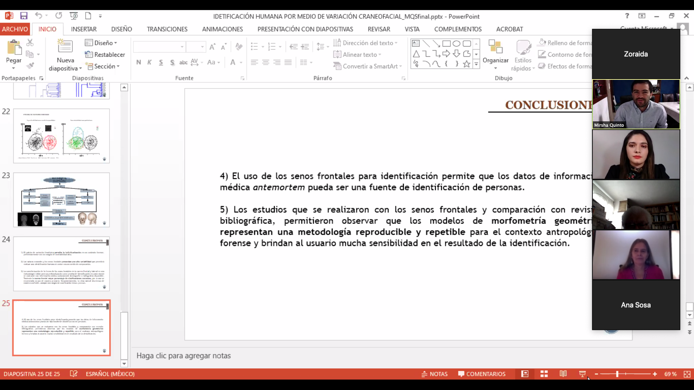
Task: Open PowerPoint Help question mark
Action: click(627, 16)
